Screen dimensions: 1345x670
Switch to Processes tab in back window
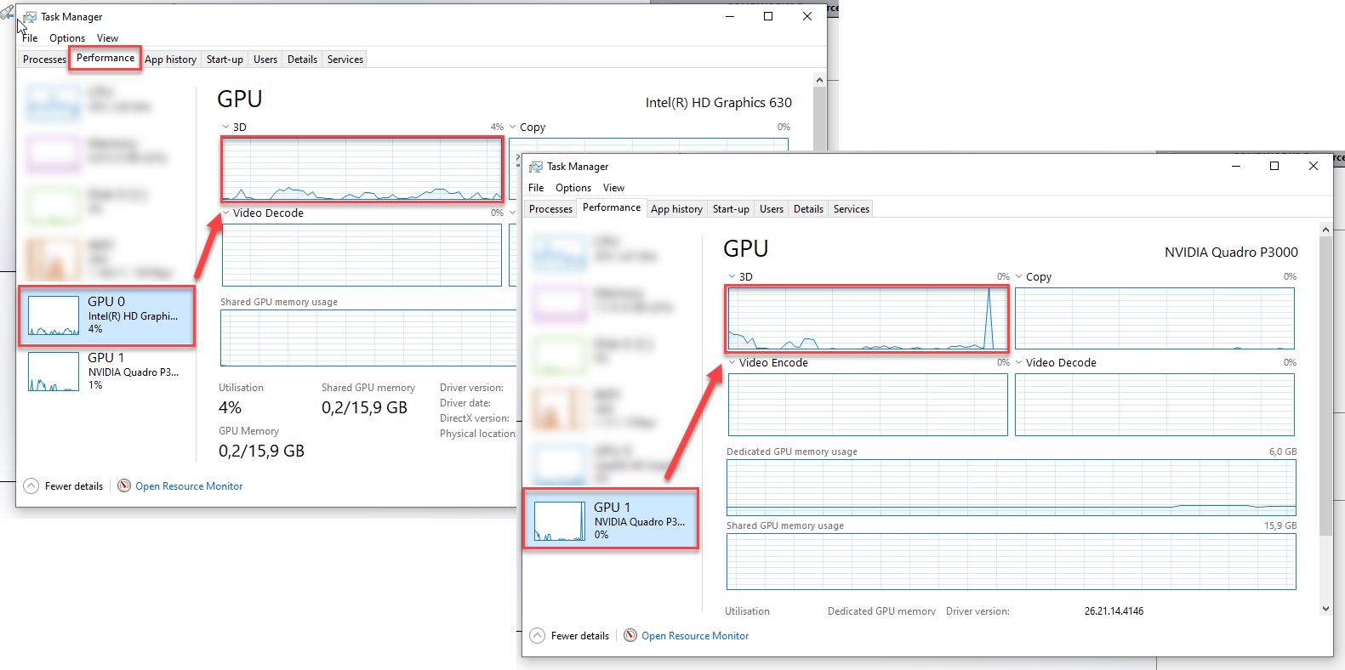(x=44, y=60)
